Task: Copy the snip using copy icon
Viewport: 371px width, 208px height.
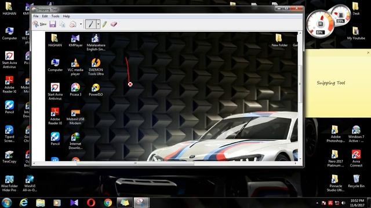Action: pyautogui.click(x=62, y=24)
